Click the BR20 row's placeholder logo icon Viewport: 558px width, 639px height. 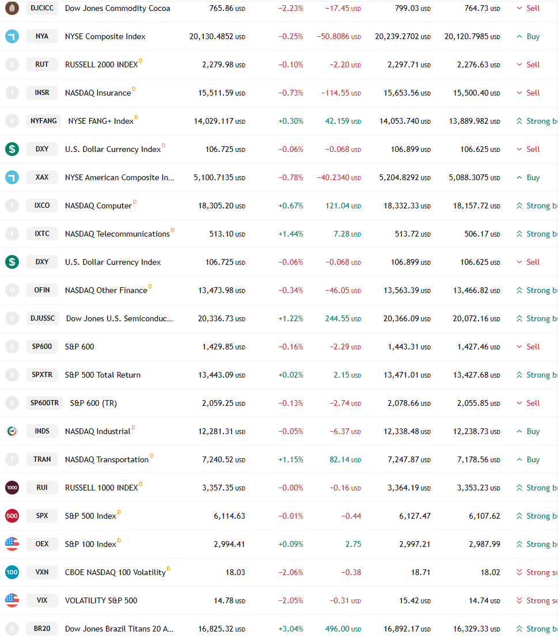[x=12, y=629]
